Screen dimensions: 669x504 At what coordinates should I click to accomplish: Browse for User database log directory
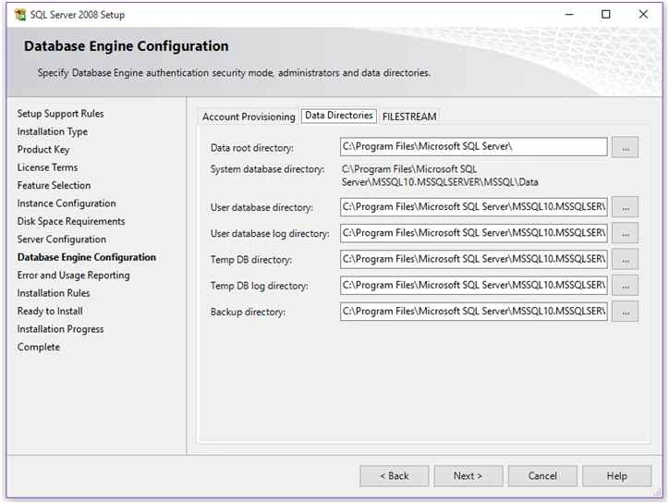tap(625, 233)
